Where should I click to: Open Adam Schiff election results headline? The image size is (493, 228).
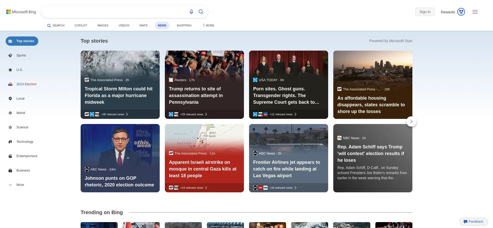pos(371,154)
